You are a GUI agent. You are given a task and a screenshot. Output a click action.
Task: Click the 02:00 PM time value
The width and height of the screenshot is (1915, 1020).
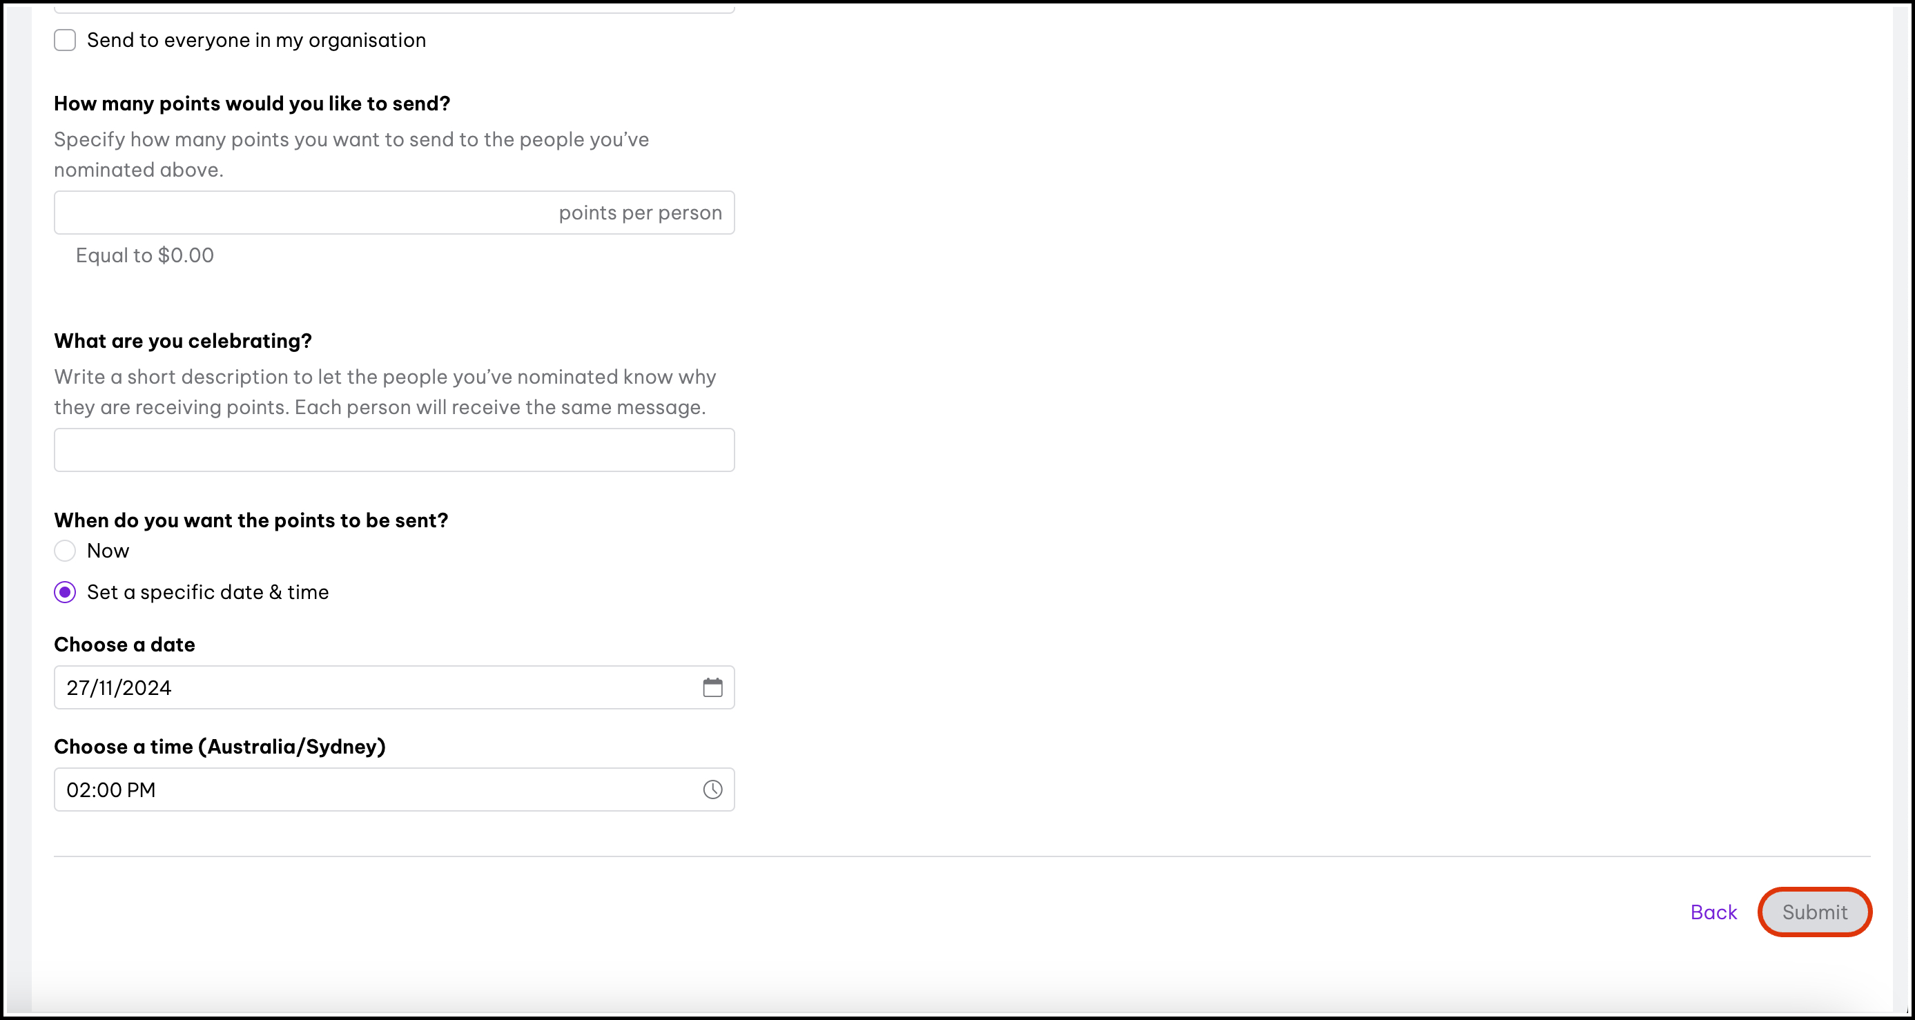click(x=110, y=789)
